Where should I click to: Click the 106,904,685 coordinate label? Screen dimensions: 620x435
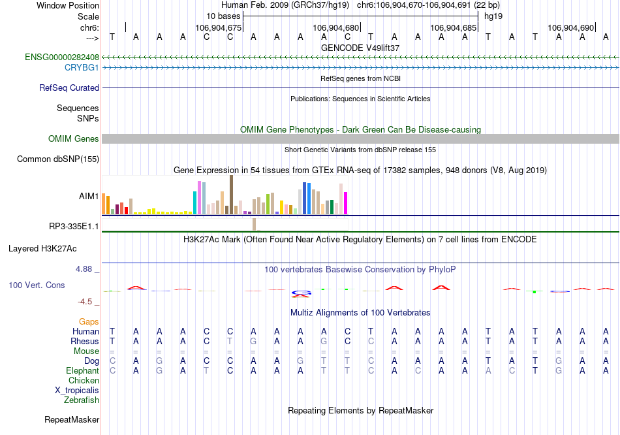[x=453, y=27]
